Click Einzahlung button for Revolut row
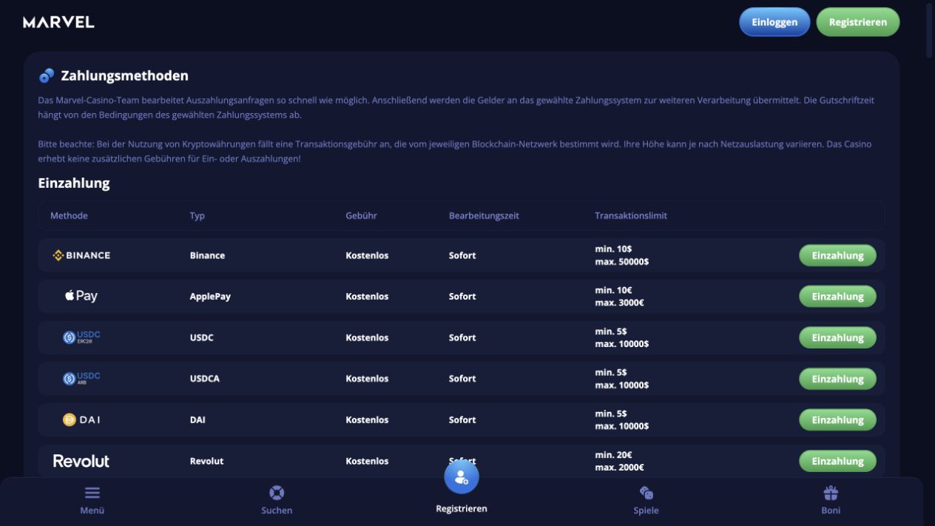Viewport: 935px width, 526px height. [x=837, y=461]
